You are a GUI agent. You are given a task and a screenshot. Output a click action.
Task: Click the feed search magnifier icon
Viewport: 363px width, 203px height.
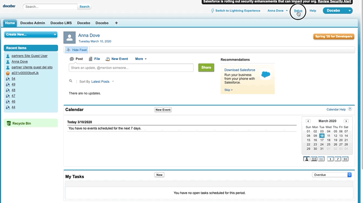tap(71, 81)
